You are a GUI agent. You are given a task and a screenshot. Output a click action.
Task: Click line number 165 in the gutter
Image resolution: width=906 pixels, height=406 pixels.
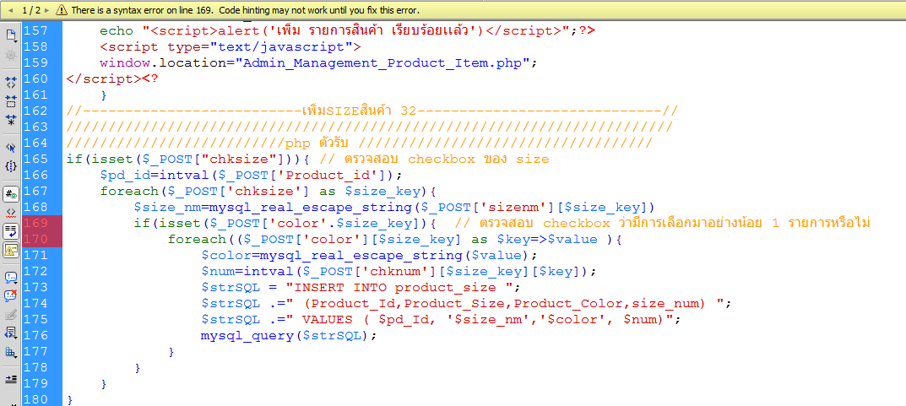tap(35, 159)
